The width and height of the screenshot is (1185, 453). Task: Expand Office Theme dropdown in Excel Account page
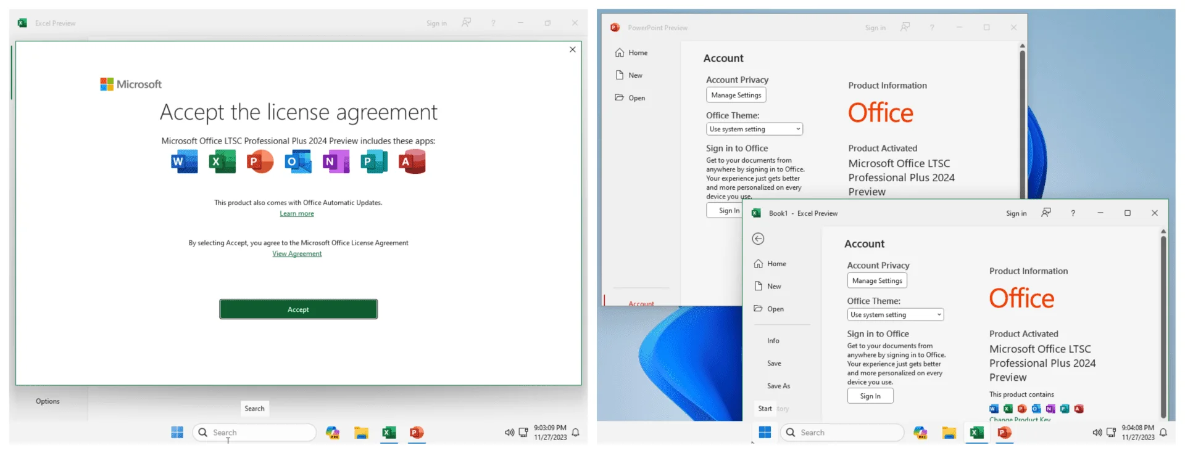(895, 314)
